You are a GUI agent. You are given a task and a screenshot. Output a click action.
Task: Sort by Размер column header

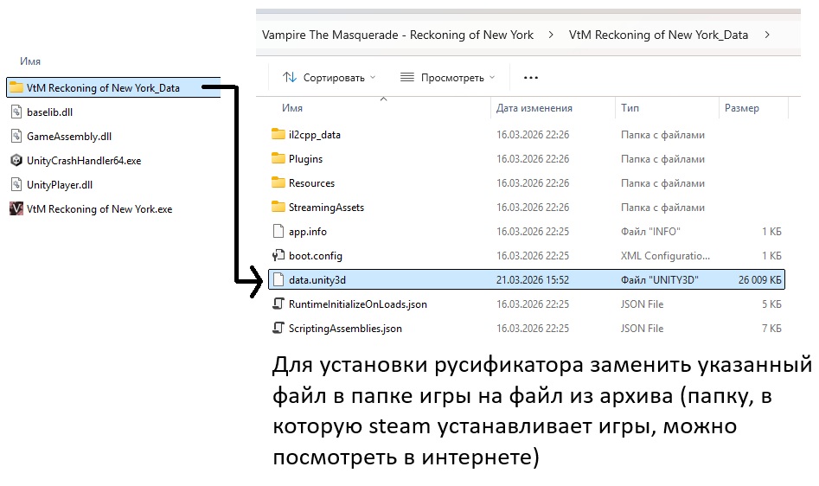point(741,108)
